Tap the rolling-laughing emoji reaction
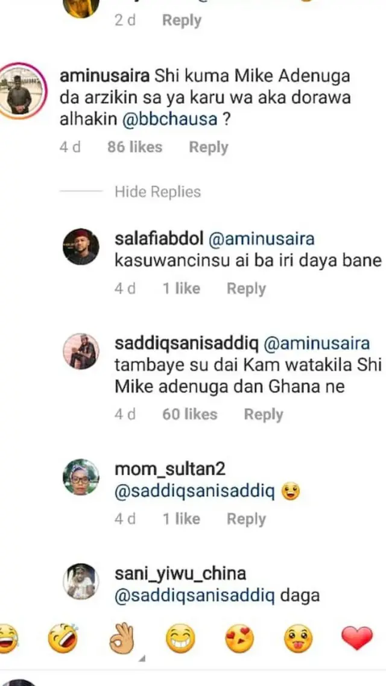Screen dimensions: 386x686 (x=63, y=639)
